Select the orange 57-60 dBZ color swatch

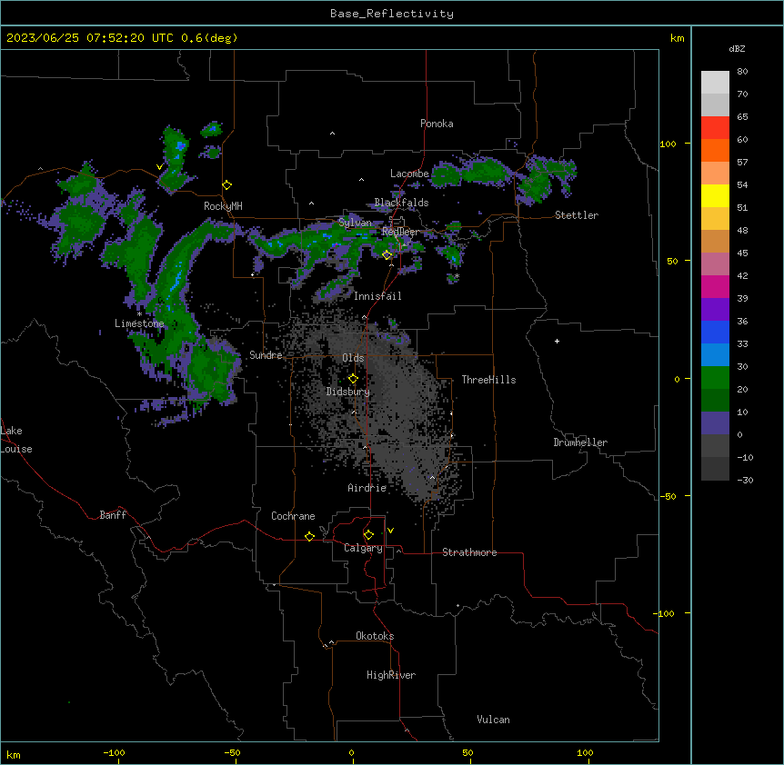(715, 150)
